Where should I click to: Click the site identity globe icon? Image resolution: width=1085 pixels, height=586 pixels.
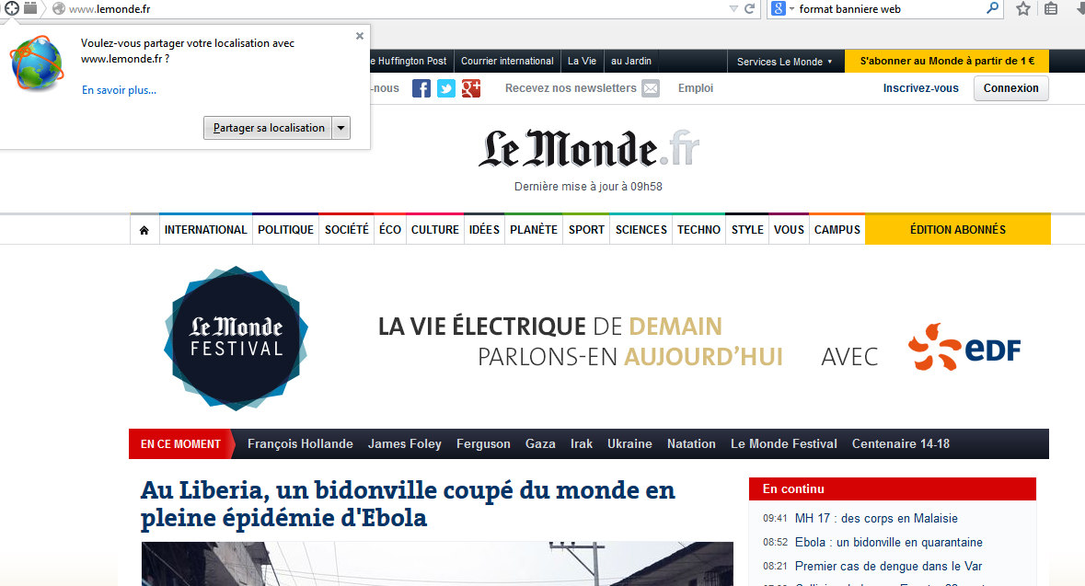tap(60, 9)
